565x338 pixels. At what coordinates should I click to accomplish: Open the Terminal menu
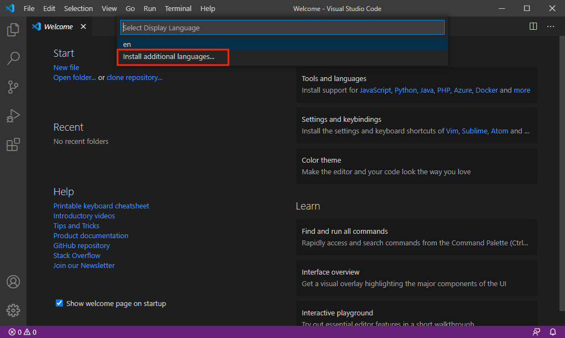pyautogui.click(x=178, y=8)
